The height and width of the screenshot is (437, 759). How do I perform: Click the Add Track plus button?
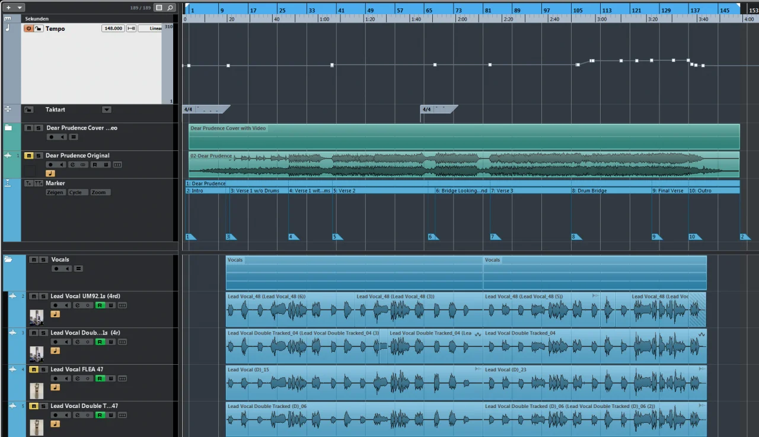[x=8, y=8]
